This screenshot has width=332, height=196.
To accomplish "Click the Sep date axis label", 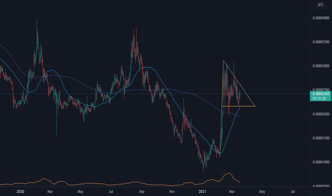I will point(142,192).
